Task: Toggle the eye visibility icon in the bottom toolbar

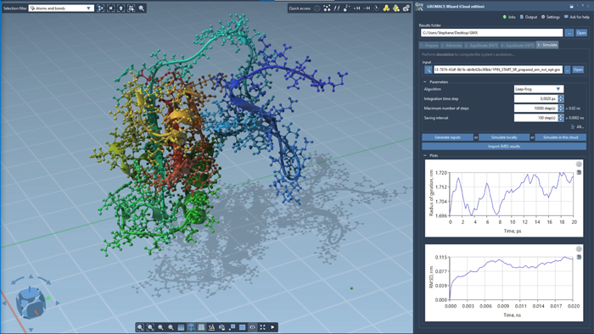Action: point(252,327)
